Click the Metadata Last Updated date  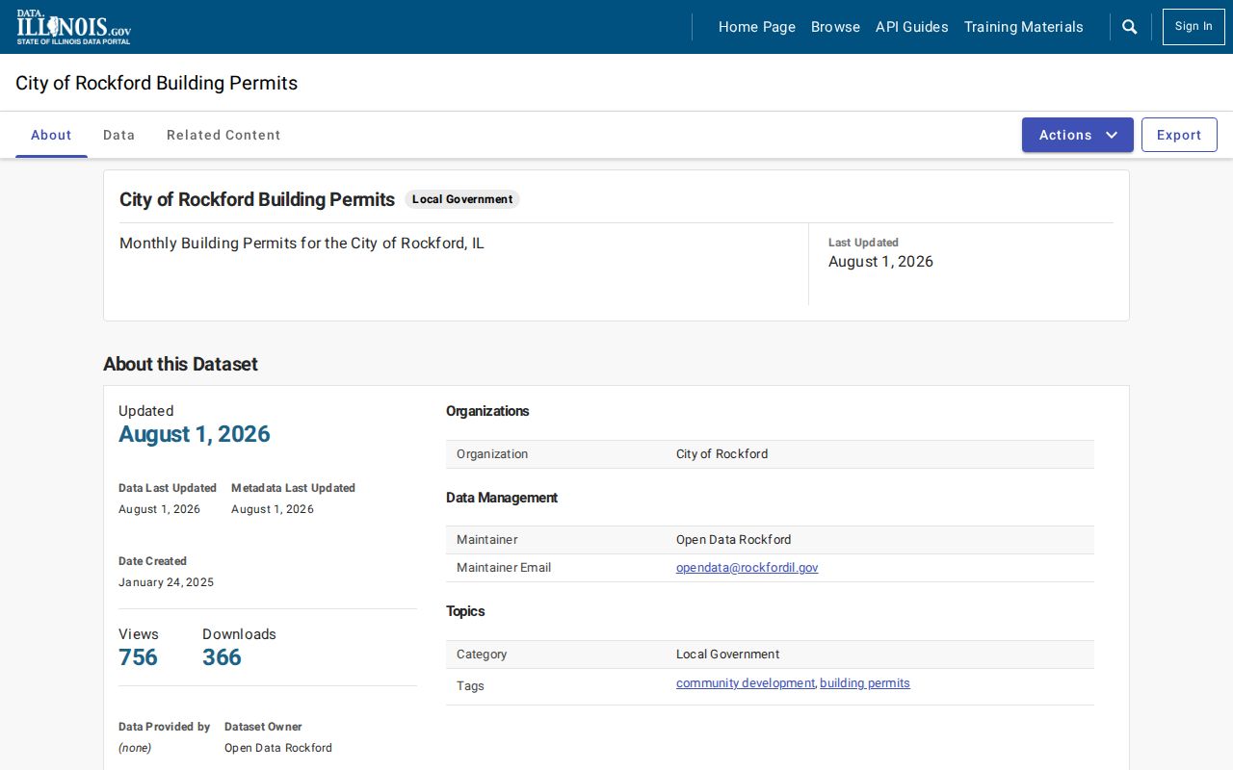pos(273,509)
